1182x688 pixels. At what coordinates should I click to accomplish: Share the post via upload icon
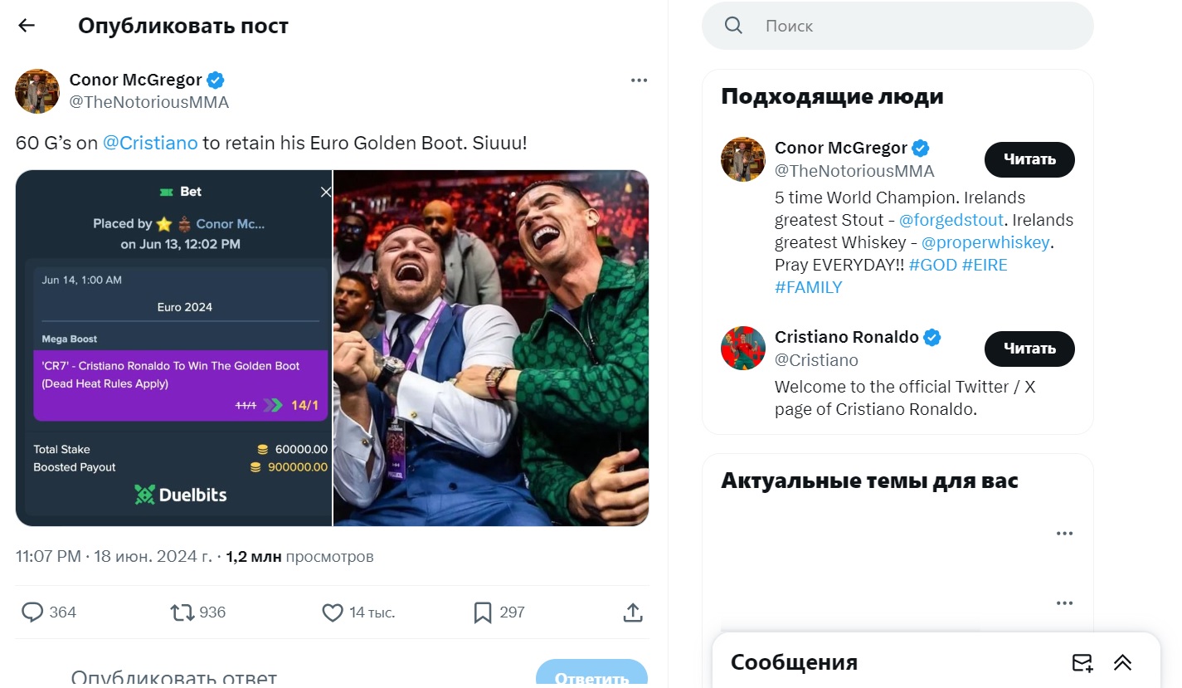coord(633,612)
